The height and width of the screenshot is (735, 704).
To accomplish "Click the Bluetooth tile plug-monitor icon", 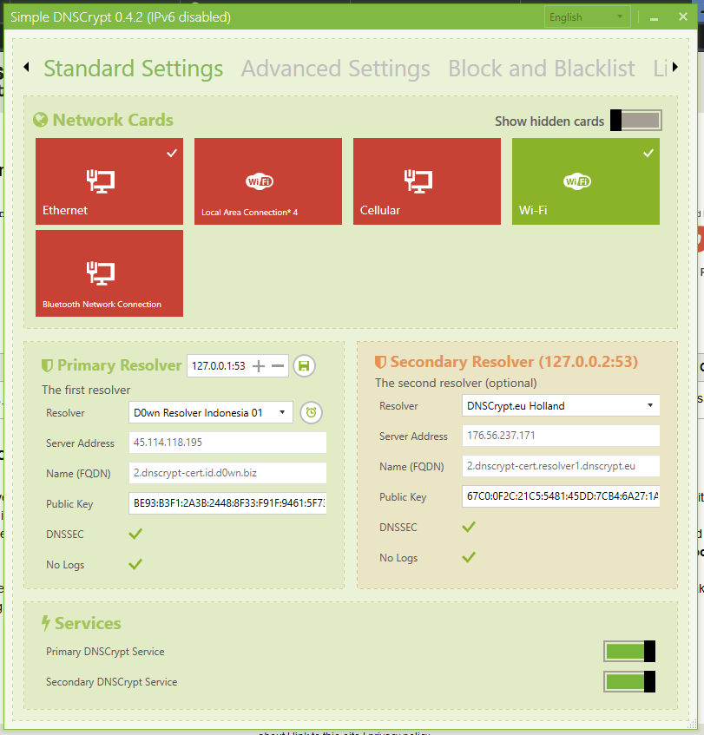I will pyautogui.click(x=101, y=272).
